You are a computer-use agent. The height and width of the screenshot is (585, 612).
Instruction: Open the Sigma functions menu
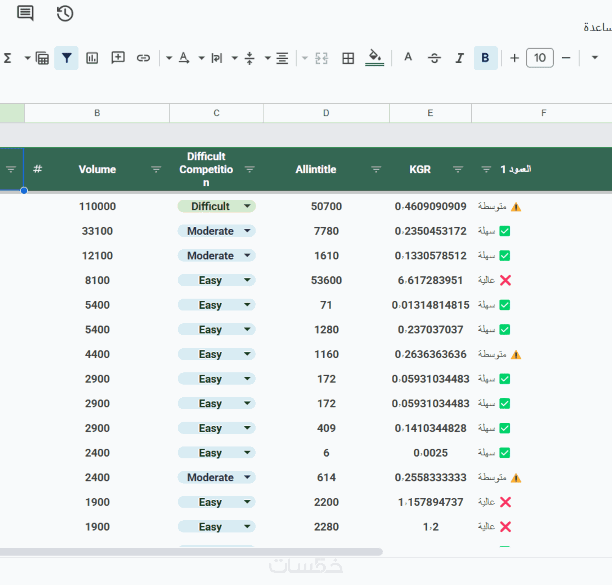tap(8, 58)
